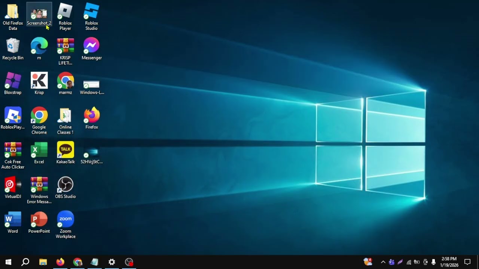Switch to Chrome on the taskbar

point(77,262)
